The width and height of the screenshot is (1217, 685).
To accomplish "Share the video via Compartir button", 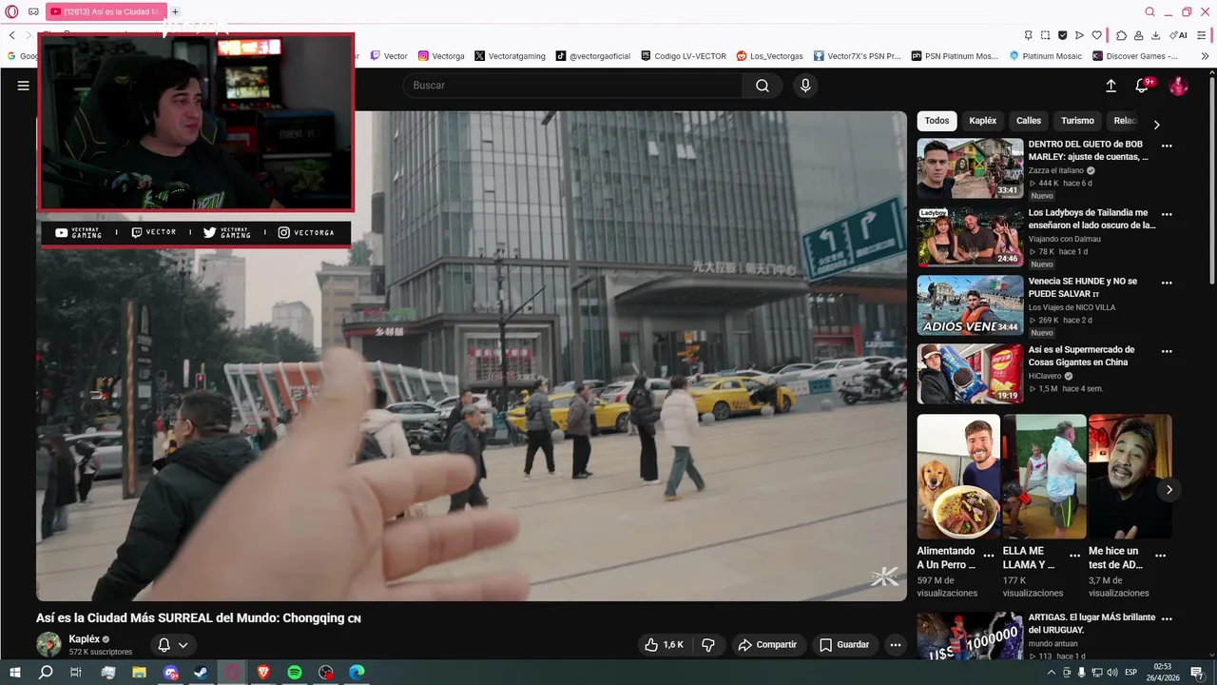I will click(767, 644).
